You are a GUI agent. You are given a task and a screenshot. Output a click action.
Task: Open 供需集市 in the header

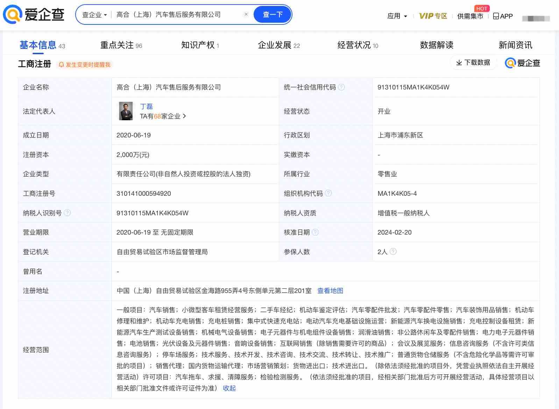coord(470,16)
